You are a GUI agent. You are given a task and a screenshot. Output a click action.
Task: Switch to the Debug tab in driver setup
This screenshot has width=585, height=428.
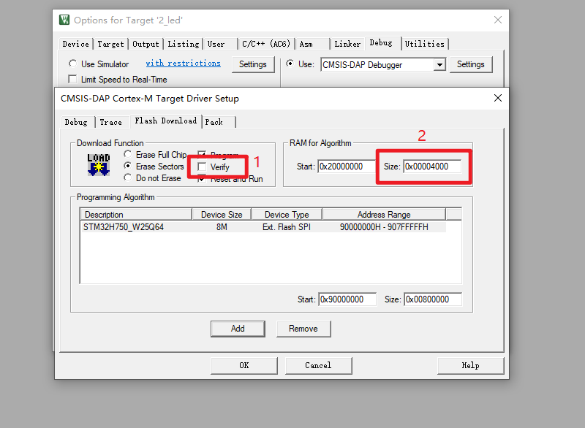(x=76, y=122)
